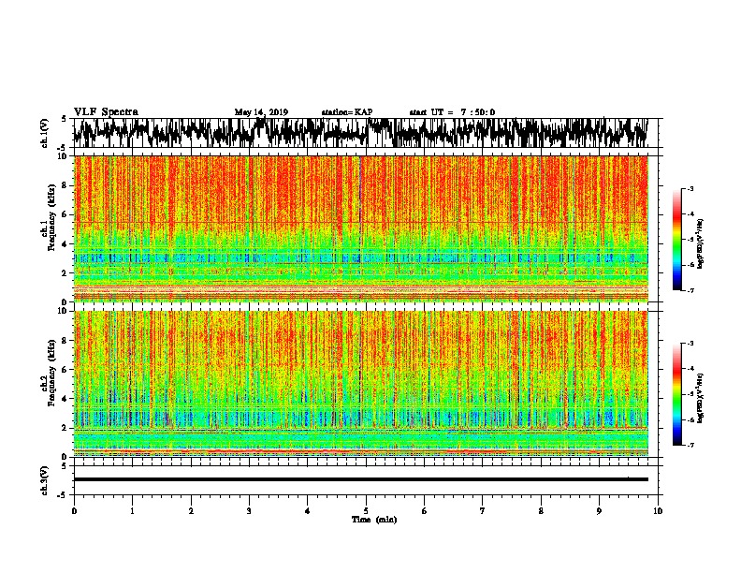741x573 pixels.
Task: Click time axis tick label "4"
Action: pyautogui.click(x=308, y=511)
